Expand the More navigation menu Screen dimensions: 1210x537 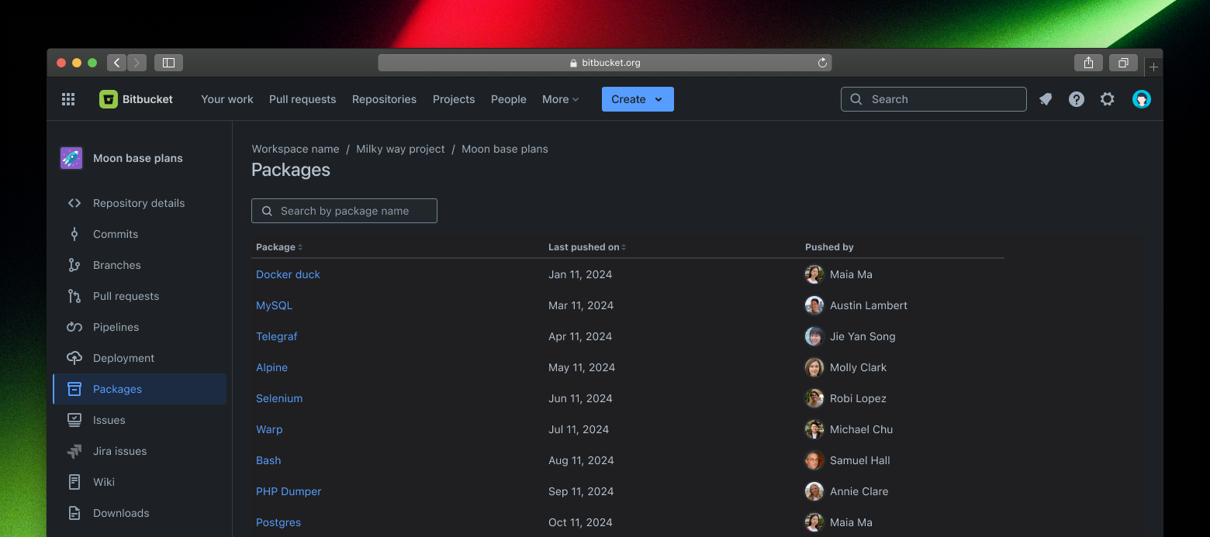[560, 99]
